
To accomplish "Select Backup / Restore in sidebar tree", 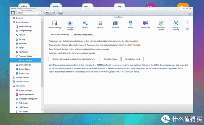I will point(25,60).
